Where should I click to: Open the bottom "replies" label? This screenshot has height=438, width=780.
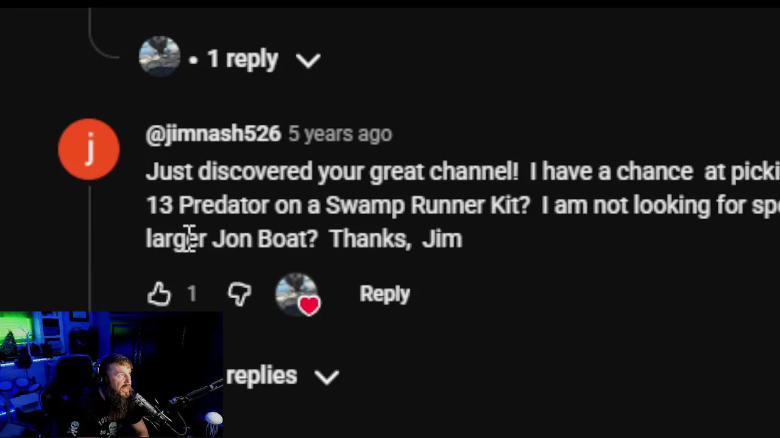click(261, 376)
